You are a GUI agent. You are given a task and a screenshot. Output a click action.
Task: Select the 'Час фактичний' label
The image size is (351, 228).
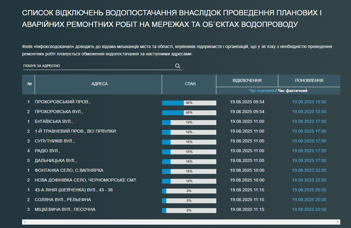(292, 91)
